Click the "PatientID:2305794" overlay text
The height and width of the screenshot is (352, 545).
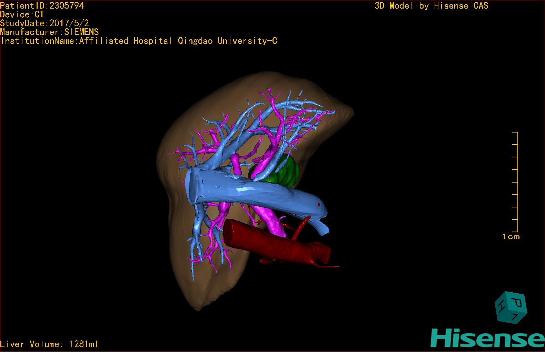pyautogui.click(x=42, y=6)
